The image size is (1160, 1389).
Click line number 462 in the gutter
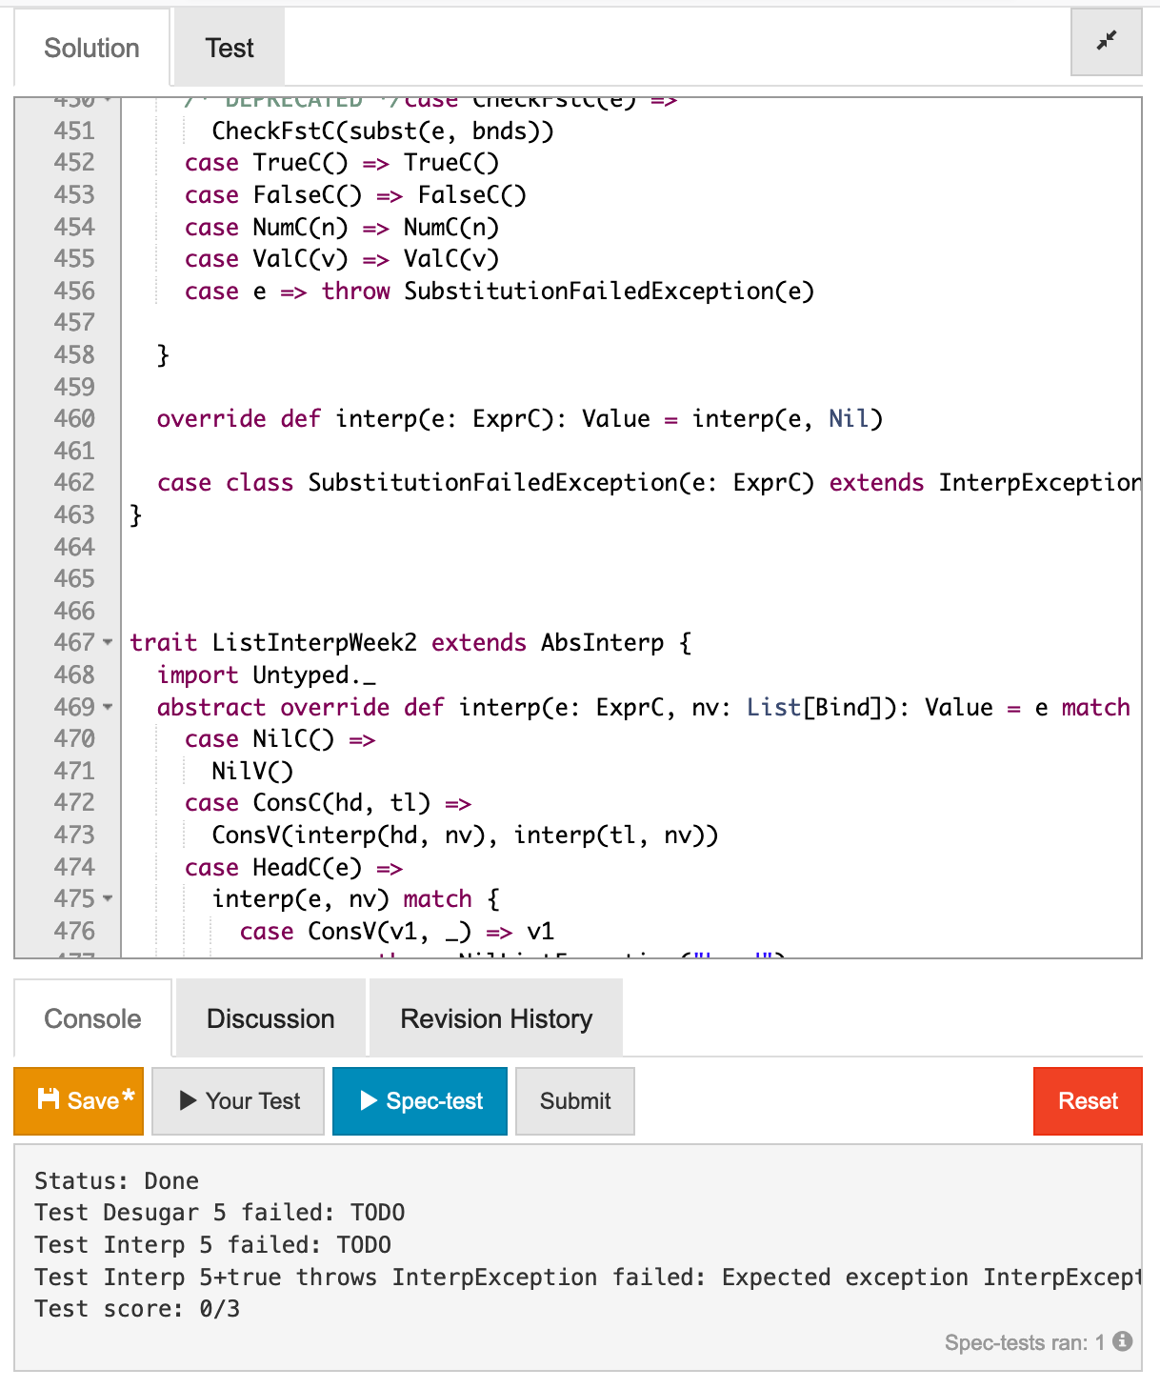pos(74,483)
